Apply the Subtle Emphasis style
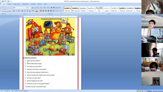This screenshot has height=92, width=163. [115, 9]
